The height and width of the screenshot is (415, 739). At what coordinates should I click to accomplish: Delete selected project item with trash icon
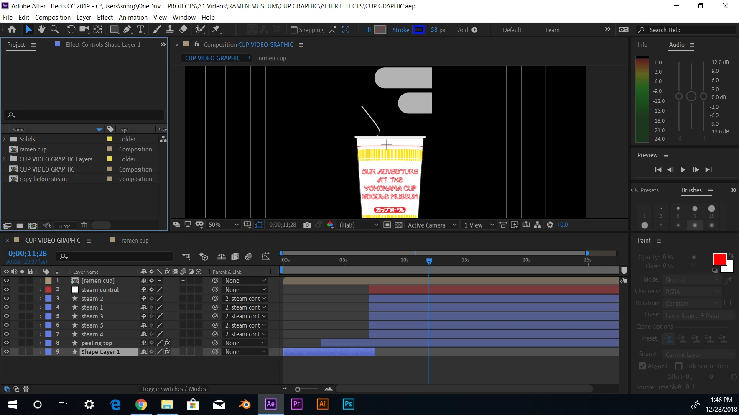point(84,225)
